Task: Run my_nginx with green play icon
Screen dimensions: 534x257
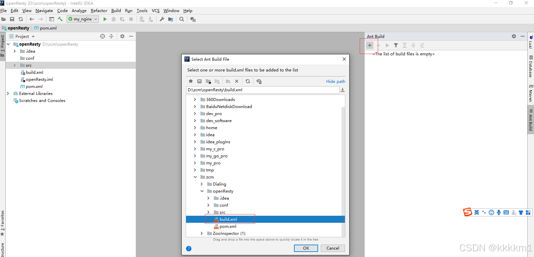Action: point(105,19)
